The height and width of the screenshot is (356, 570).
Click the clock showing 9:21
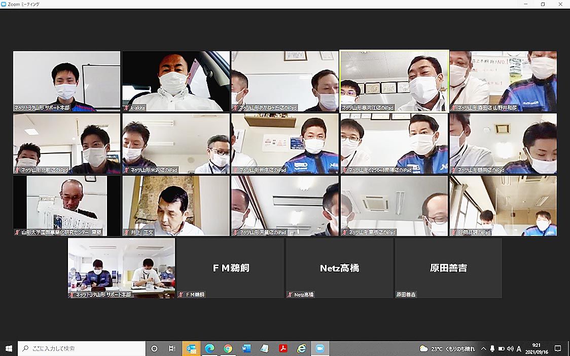click(x=537, y=348)
